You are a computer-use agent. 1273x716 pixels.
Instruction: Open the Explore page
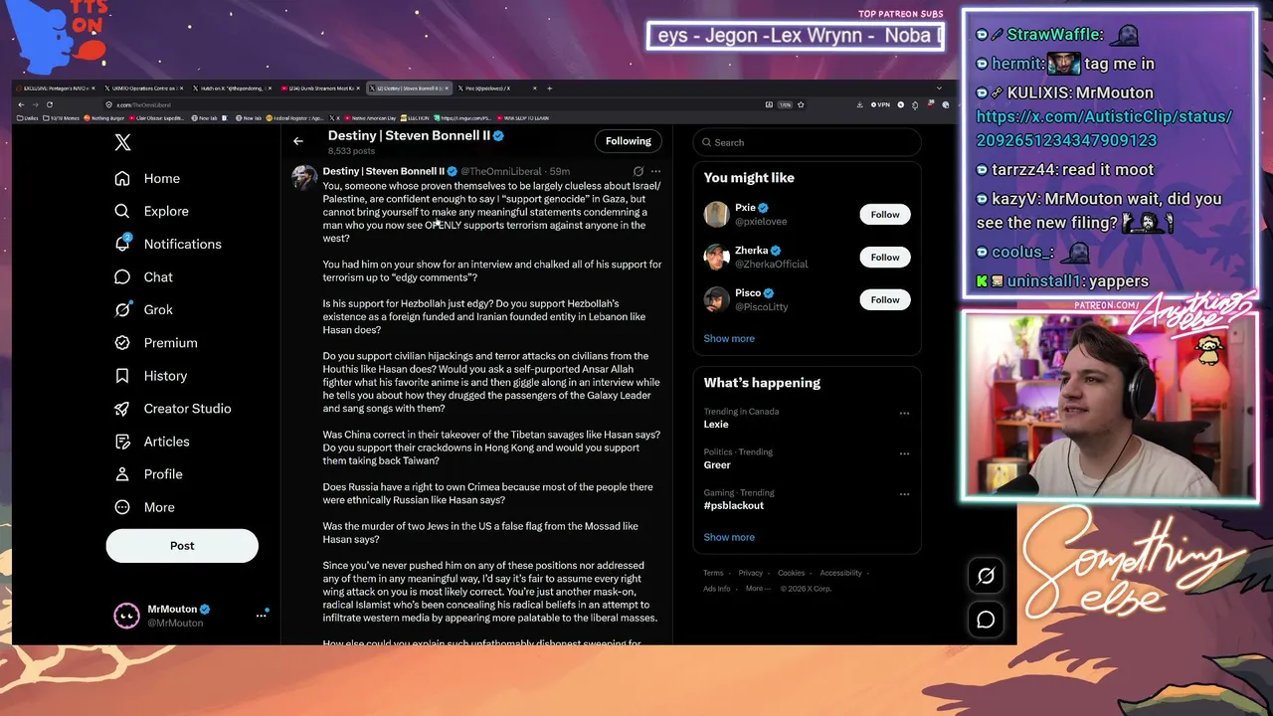point(151,211)
